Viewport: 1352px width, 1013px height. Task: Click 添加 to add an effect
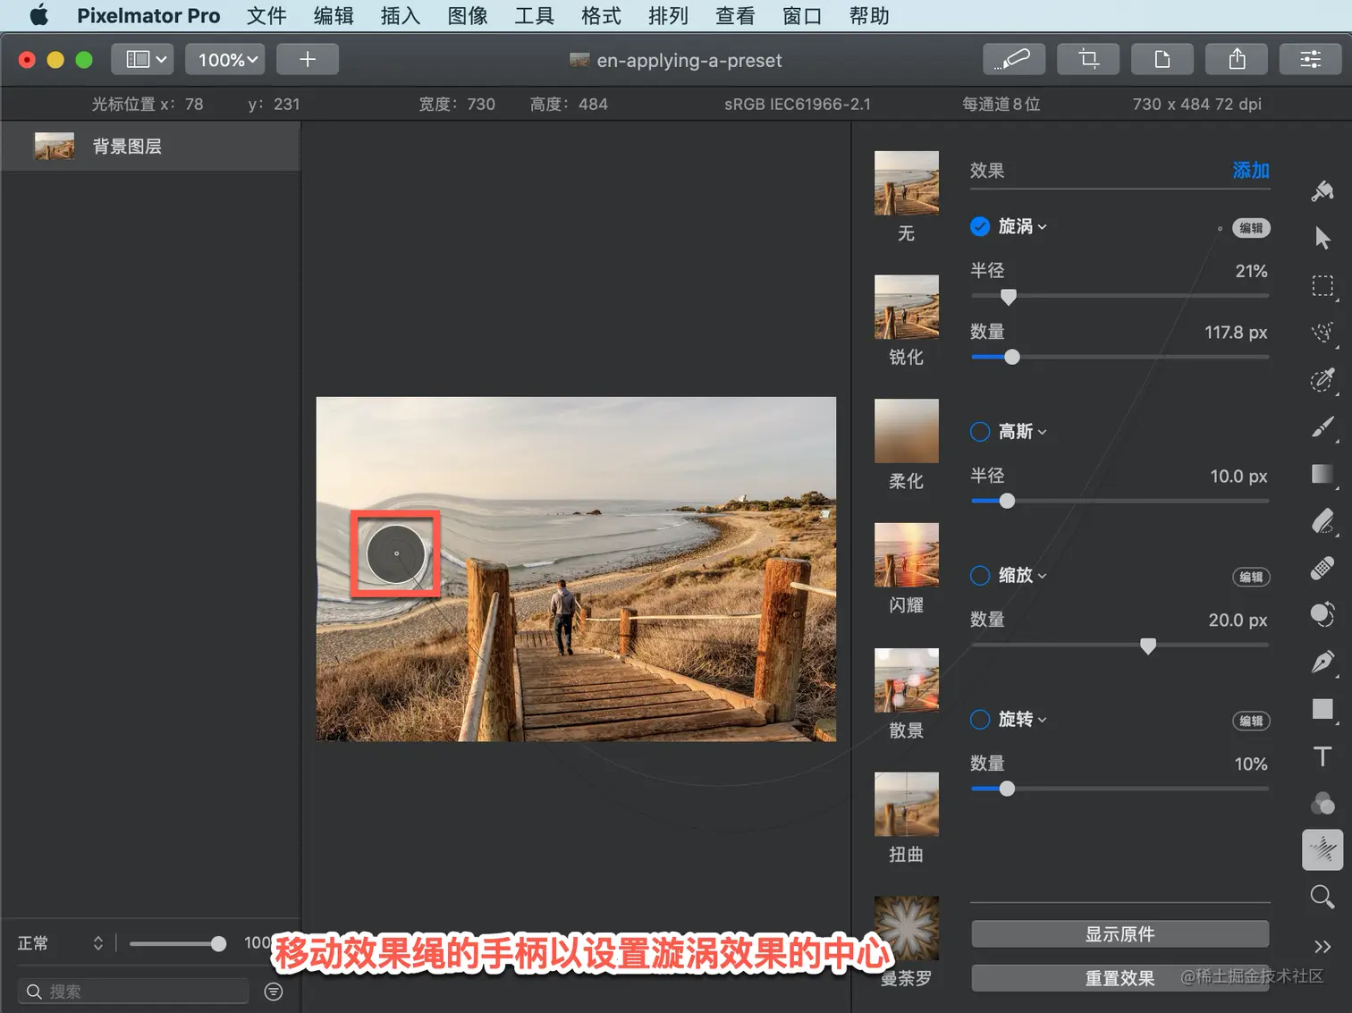(1251, 170)
